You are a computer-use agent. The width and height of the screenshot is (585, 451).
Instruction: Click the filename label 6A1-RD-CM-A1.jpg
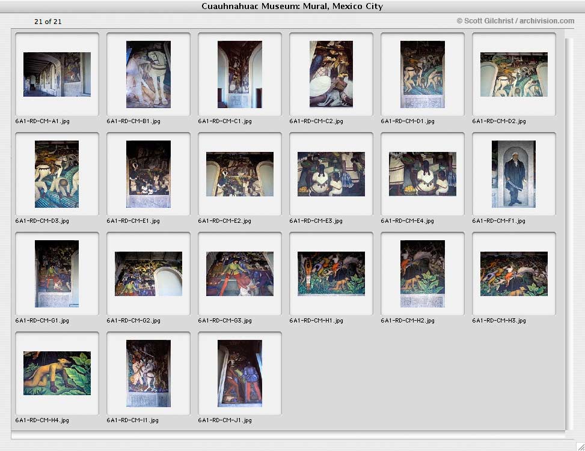click(42, 121)
